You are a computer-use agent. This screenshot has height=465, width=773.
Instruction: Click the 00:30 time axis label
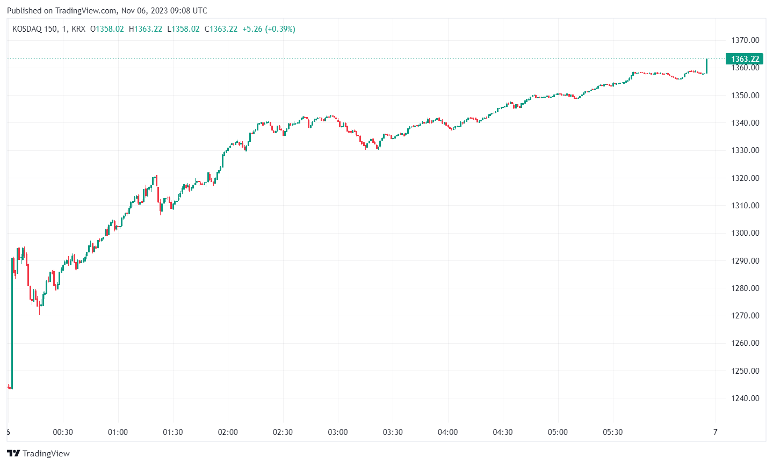[x=63, y=432]
